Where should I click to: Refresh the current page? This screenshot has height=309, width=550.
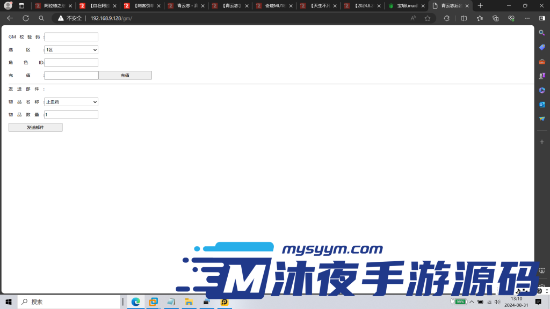pos(25,18)
